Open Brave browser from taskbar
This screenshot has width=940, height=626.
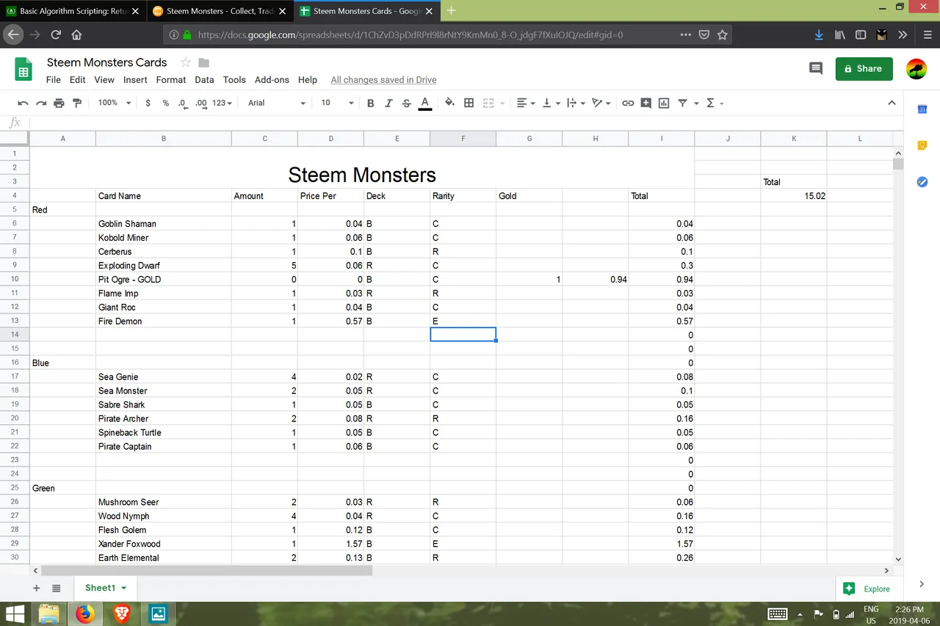121,614
